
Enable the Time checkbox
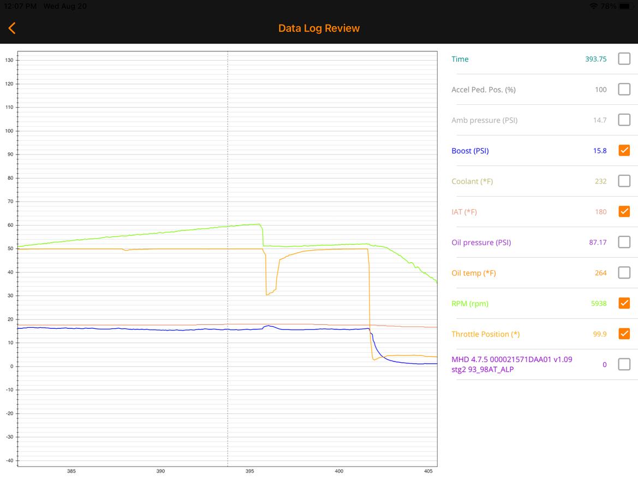[x=624, y=59]
